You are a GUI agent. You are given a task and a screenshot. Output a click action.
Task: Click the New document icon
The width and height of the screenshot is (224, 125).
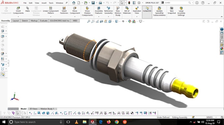(x=79, y=3)
